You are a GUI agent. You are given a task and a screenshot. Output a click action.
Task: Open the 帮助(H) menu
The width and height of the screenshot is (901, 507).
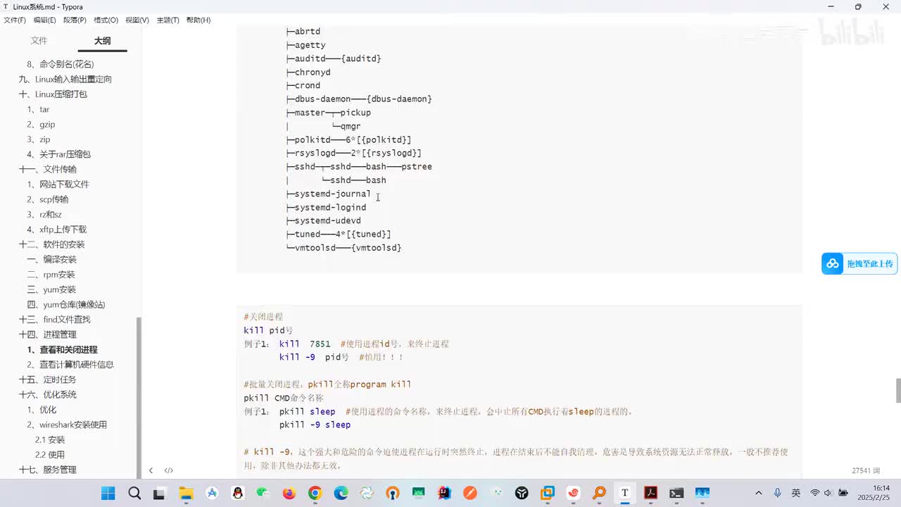(199, 20)
